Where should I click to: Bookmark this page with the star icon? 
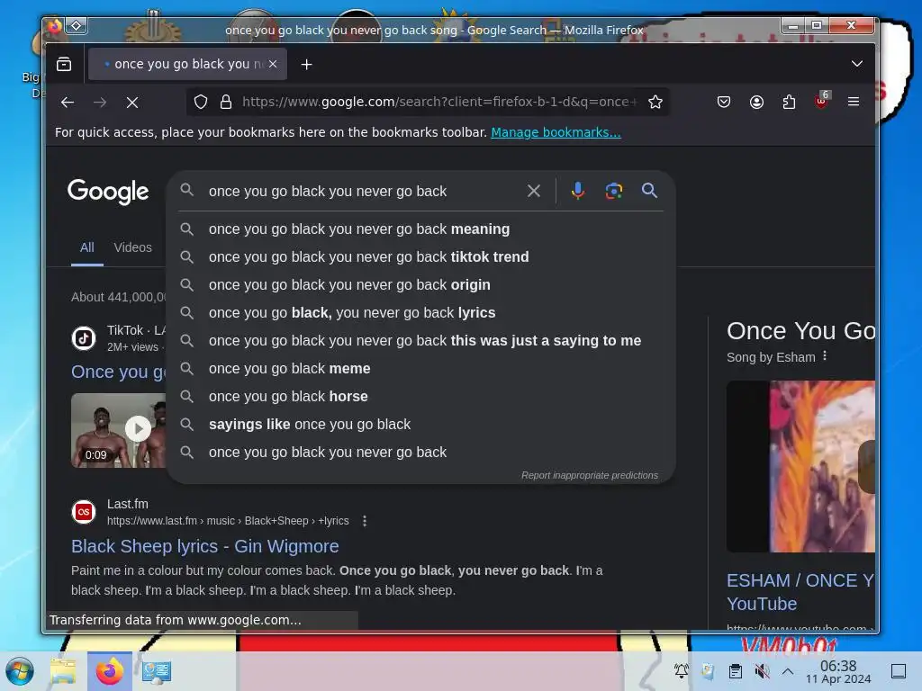(655, 103)
